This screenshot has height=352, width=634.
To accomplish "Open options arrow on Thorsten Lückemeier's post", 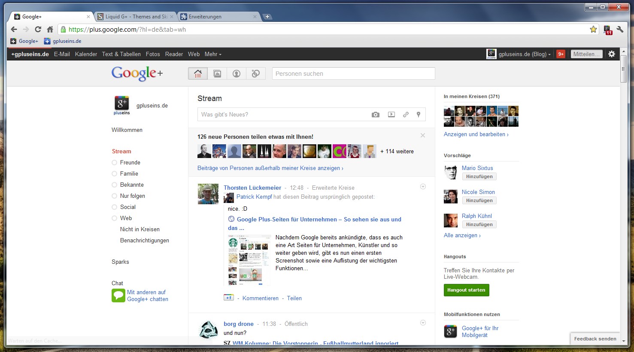I will [423, 187].
